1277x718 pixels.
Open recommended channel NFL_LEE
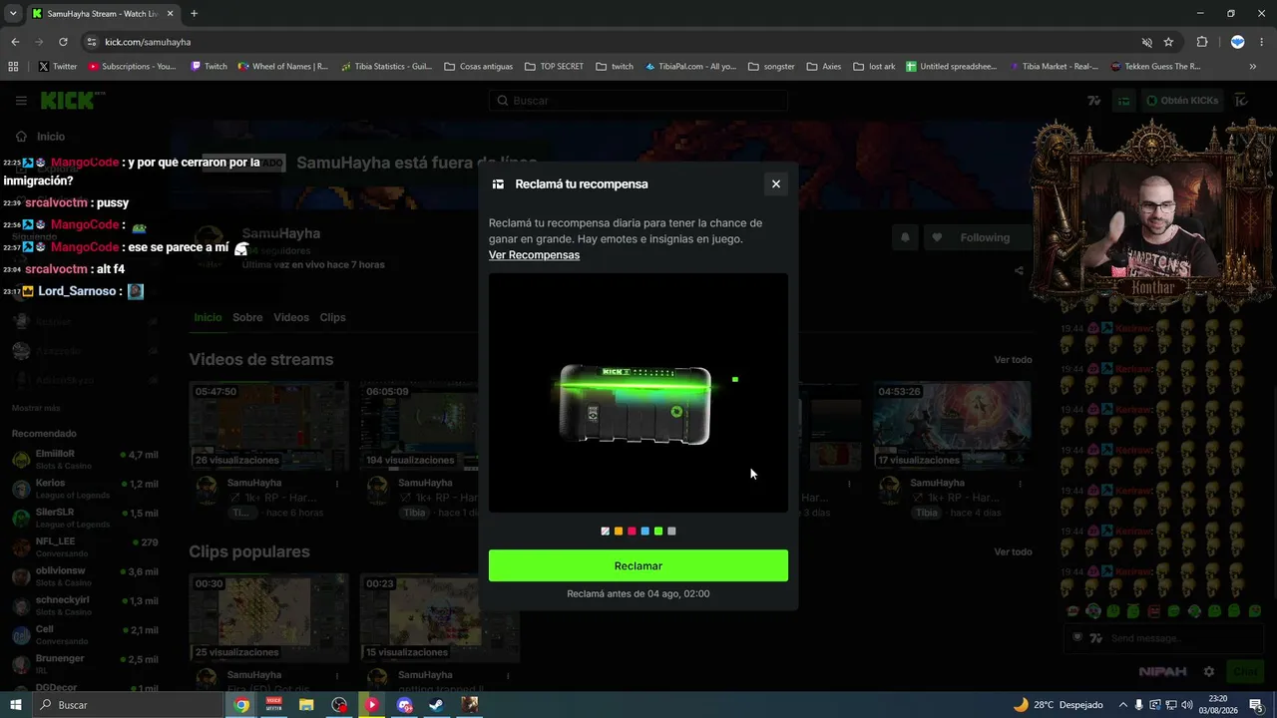85,547
